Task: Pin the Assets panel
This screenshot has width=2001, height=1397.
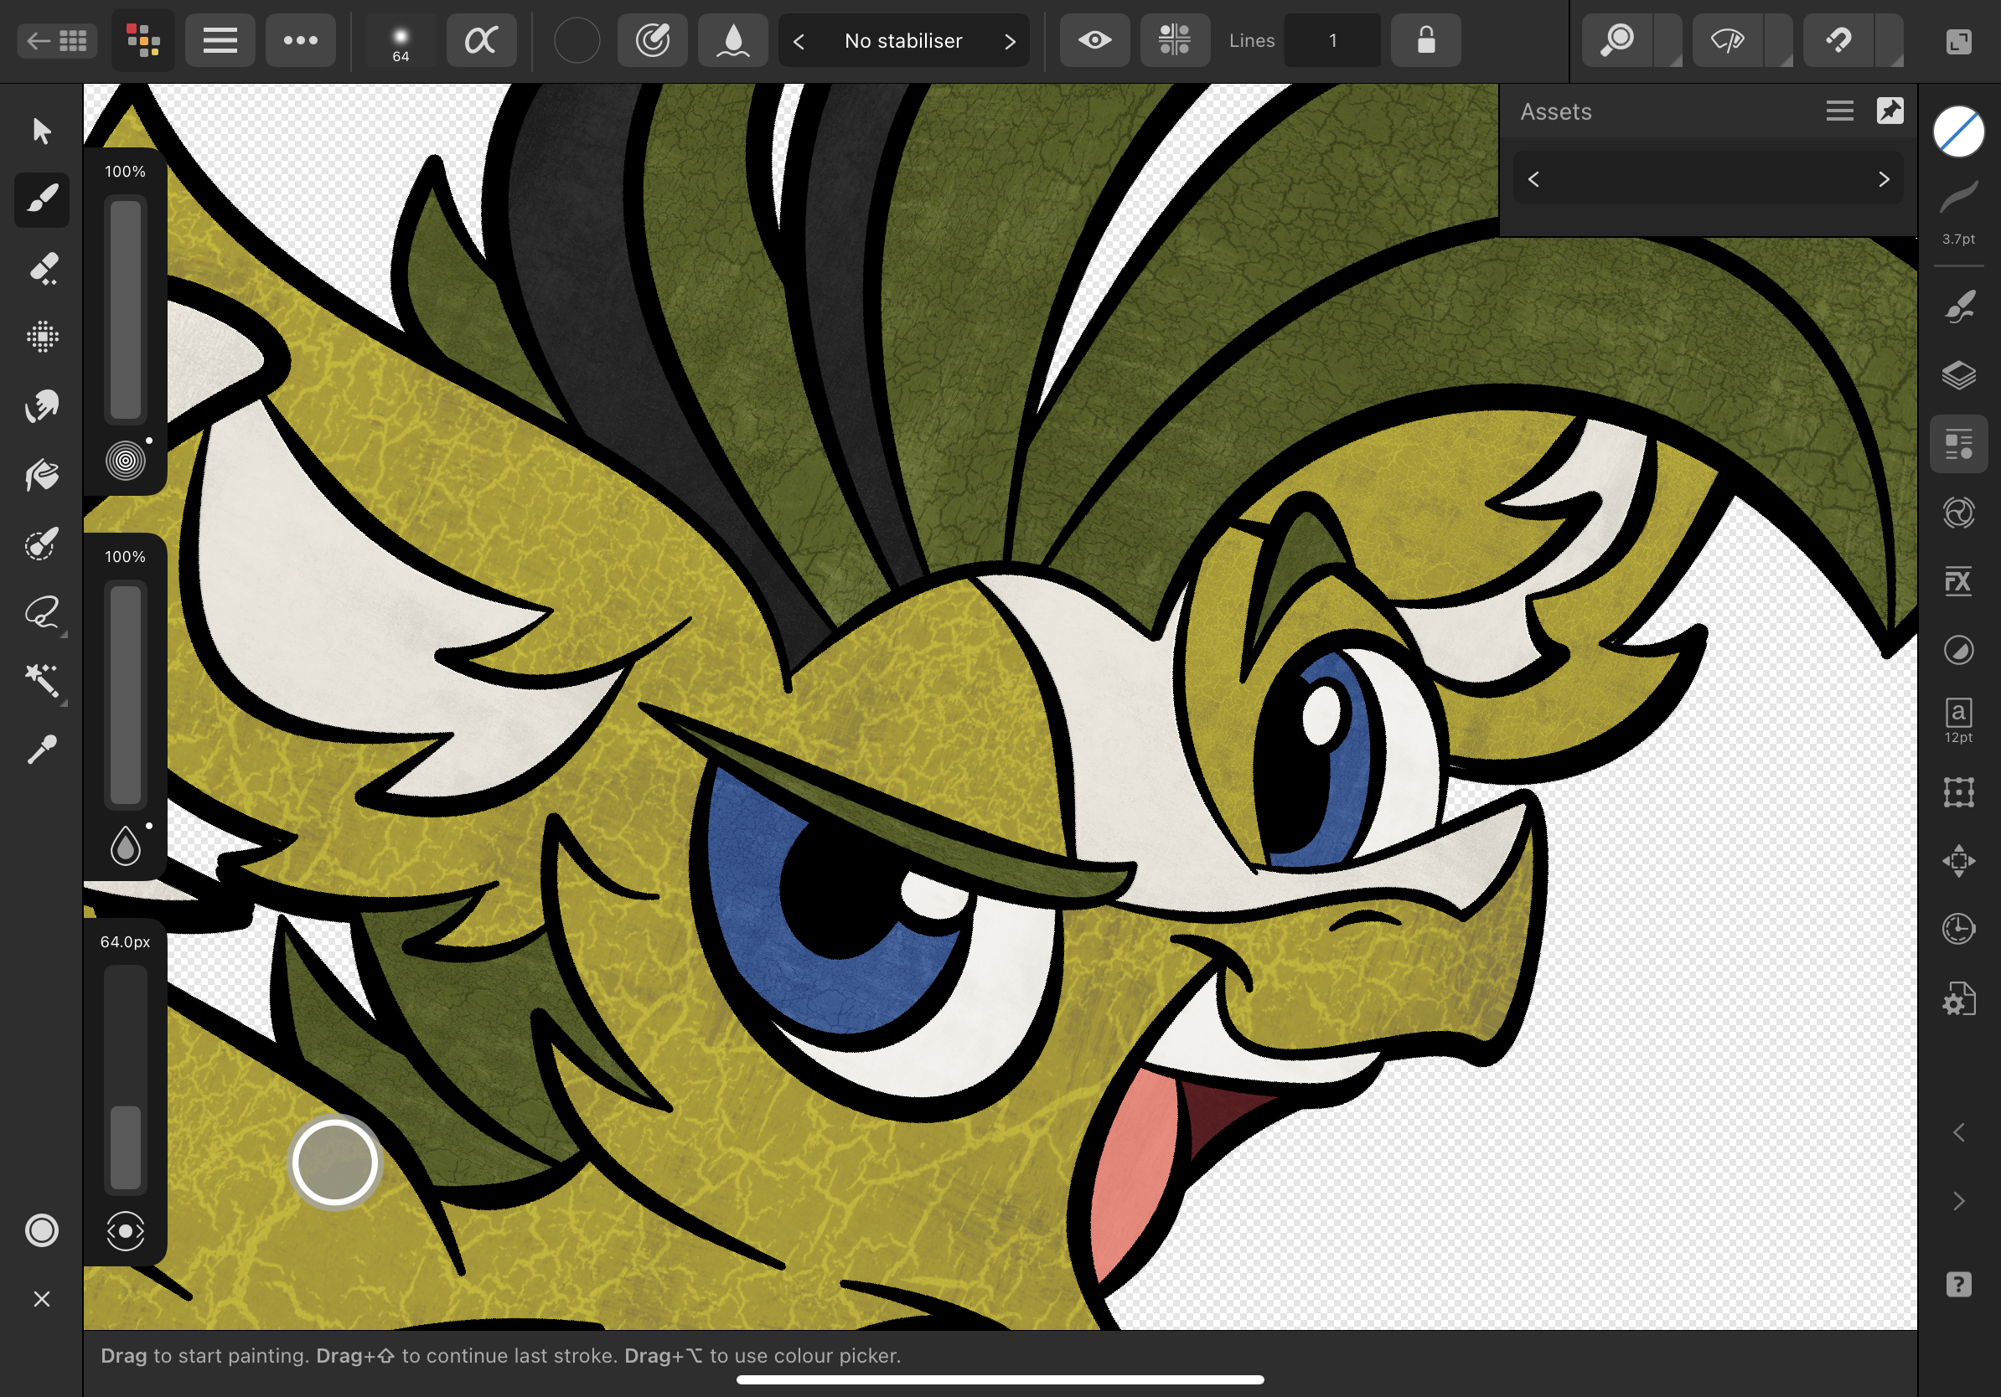Action: tap(1890, 111)
